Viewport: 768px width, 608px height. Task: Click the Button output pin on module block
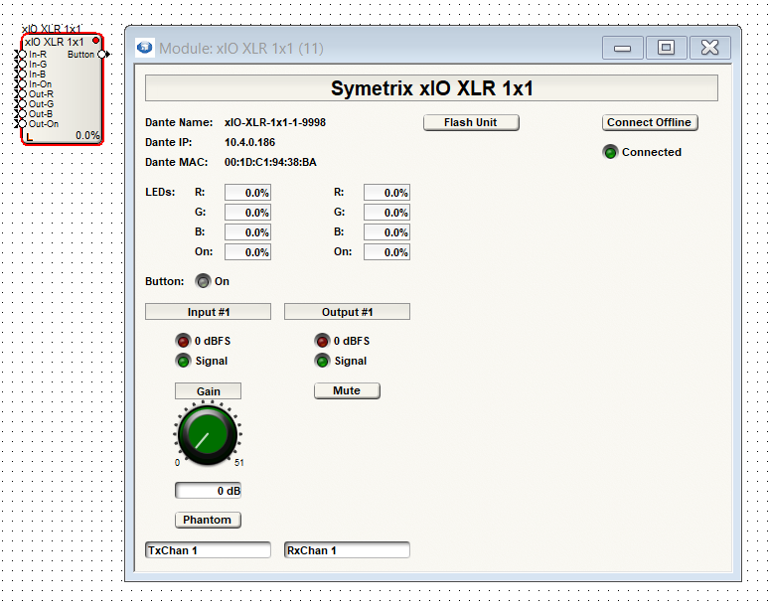tap(103, 55)
